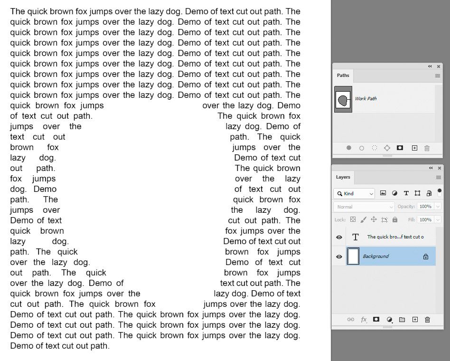Delete current path trash icon
Viewport: 450px width, 361px height.
pyautogui.click(x=427, y=148)
